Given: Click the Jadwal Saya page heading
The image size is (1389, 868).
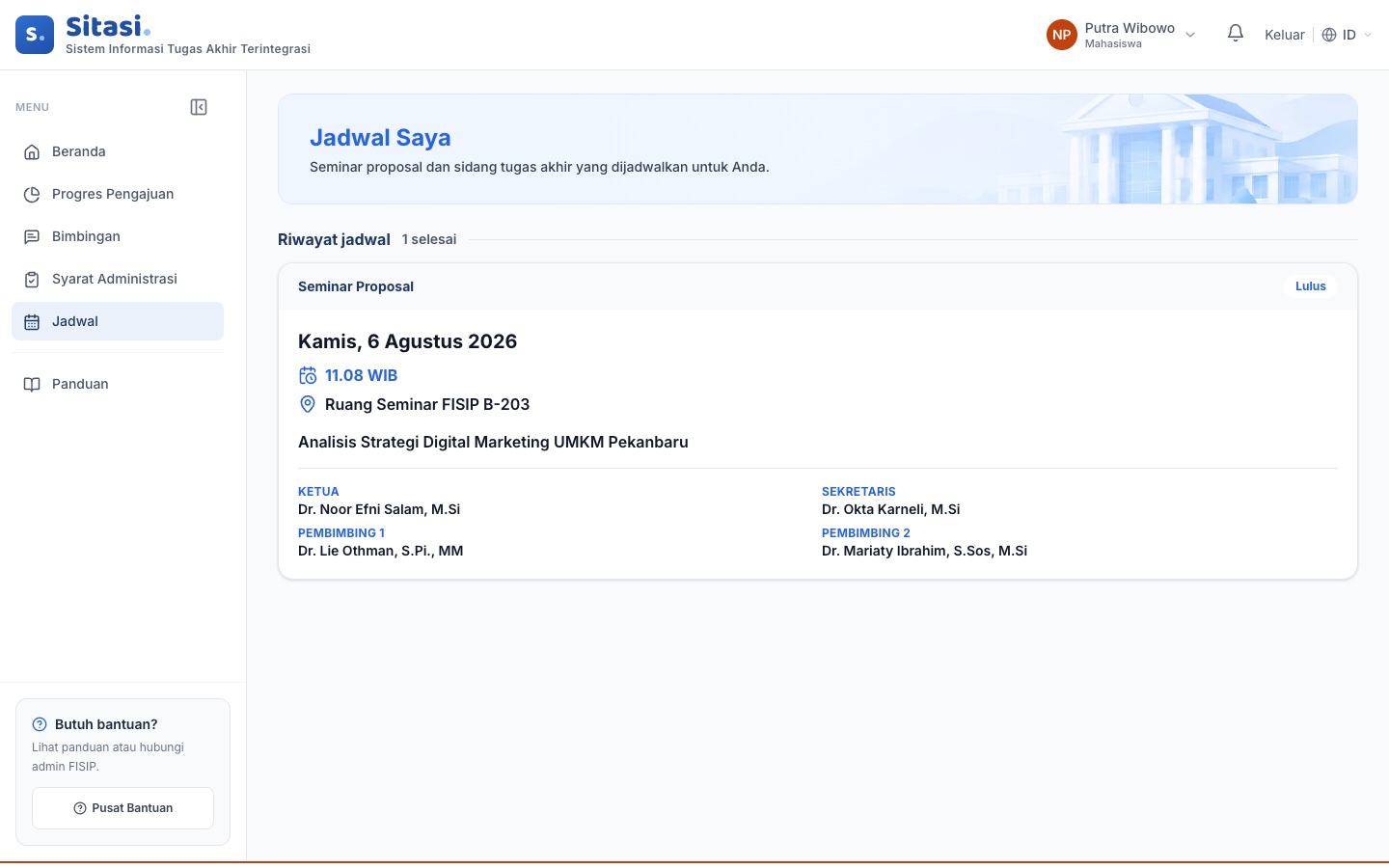Looking at the screenshot, I should coord(380,138).
